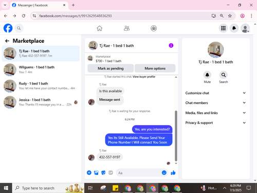
Task: Go to the Home feed icon
Action: coord(99,28)
